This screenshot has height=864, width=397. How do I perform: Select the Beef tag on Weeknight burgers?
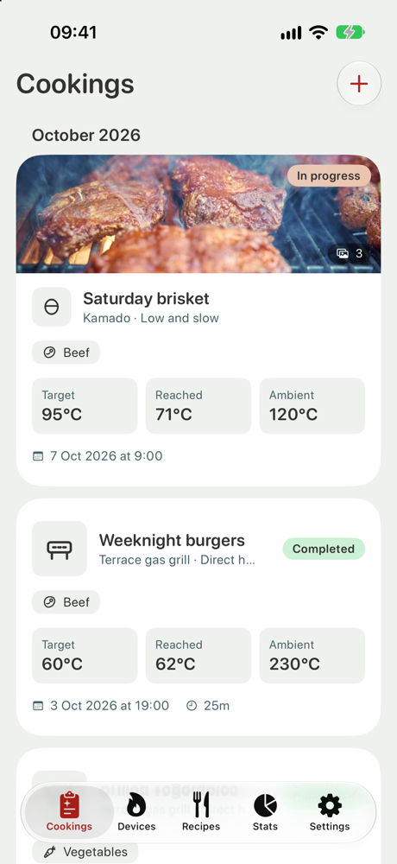(x=66, y=602)
